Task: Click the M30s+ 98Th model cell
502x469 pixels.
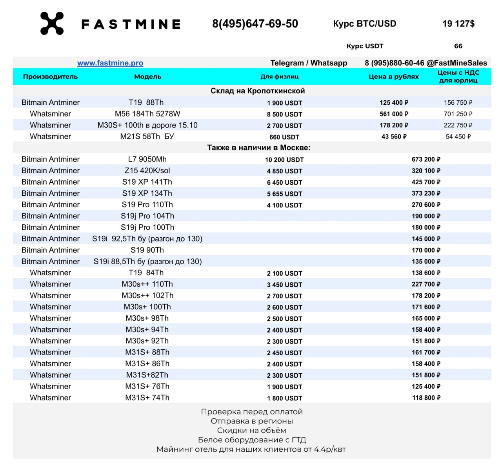Action: (147, 318)
